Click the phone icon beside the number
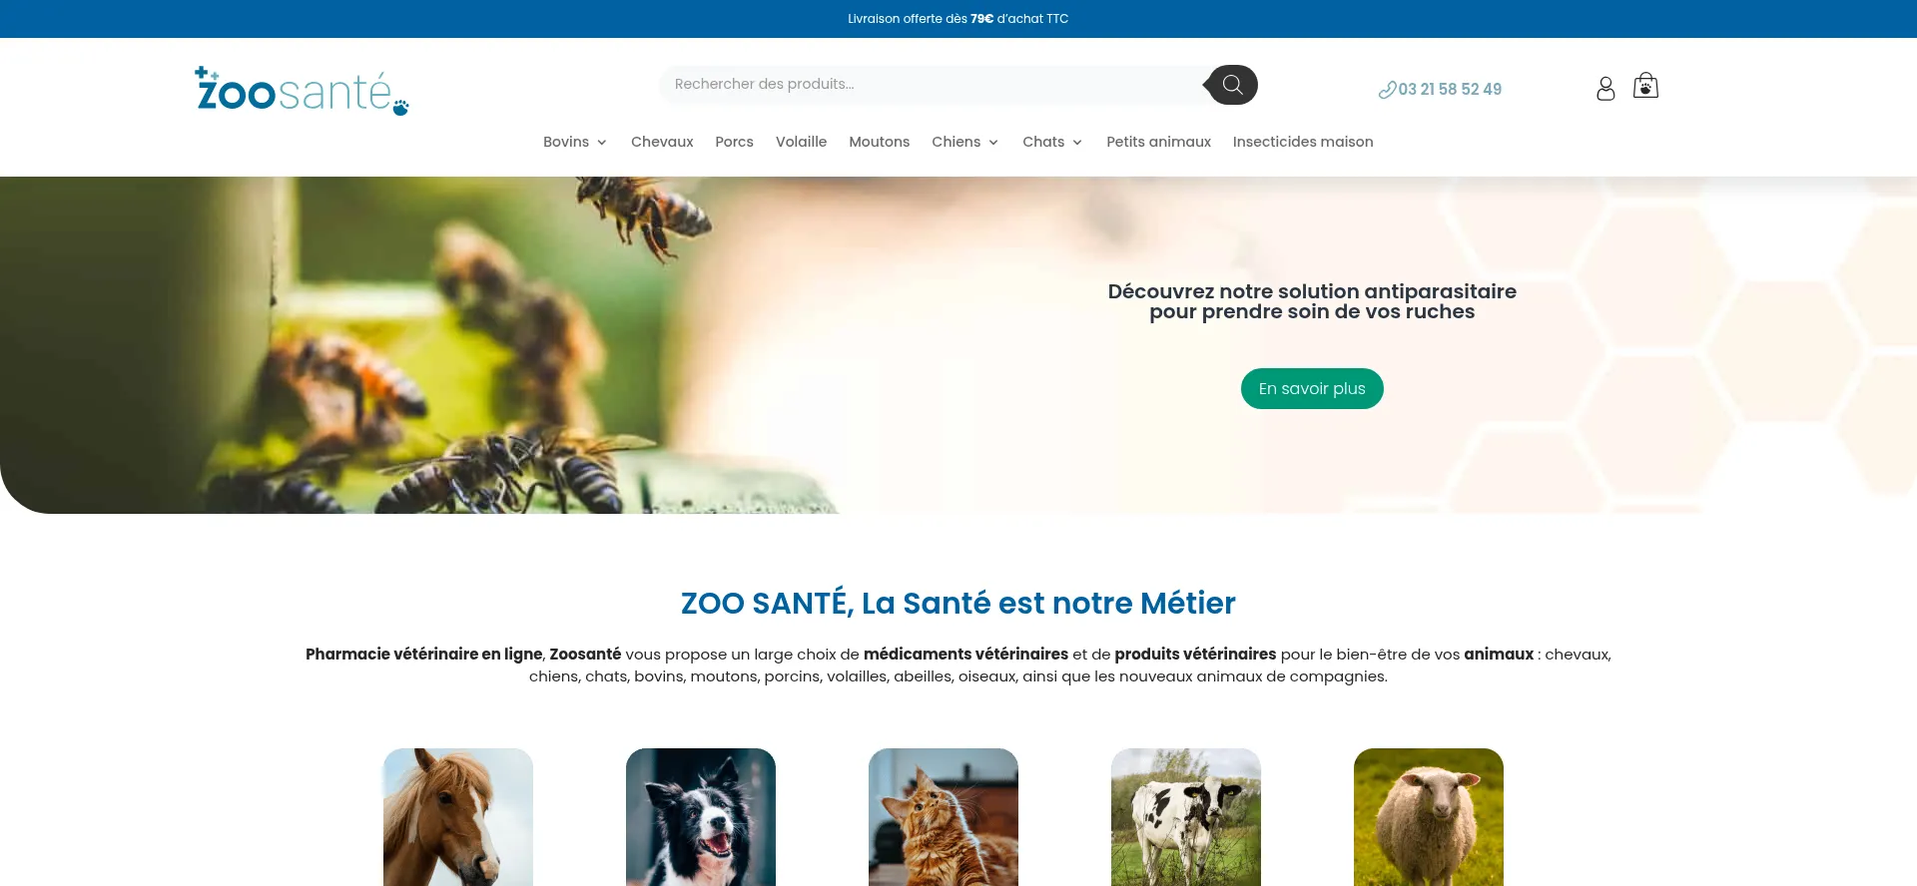 point(1387,90)
